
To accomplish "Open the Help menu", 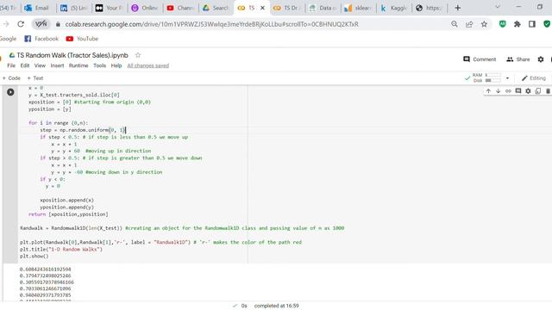I will pos(116,65).
